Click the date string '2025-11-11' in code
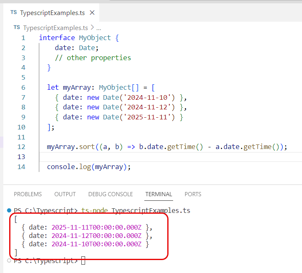Image resolution: width=302 pixels, height=273 pixels. tap(147, 117)
